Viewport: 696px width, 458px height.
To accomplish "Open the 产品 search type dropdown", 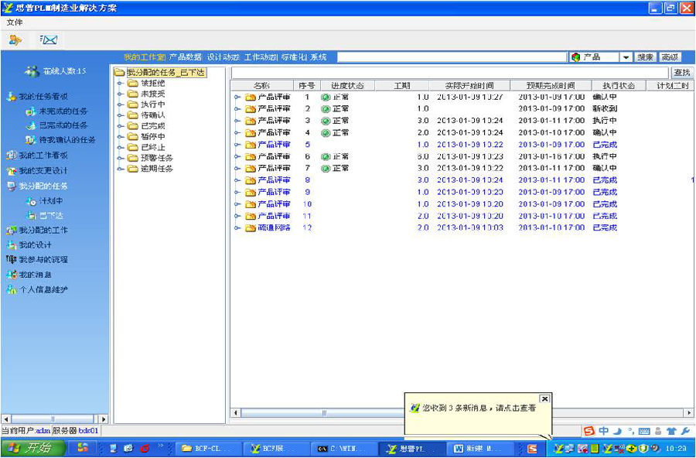I will (626, 57).
